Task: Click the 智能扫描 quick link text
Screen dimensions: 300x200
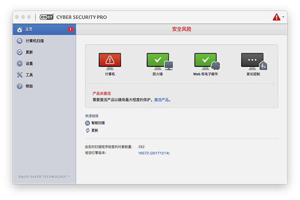Action: click(98, 122)
